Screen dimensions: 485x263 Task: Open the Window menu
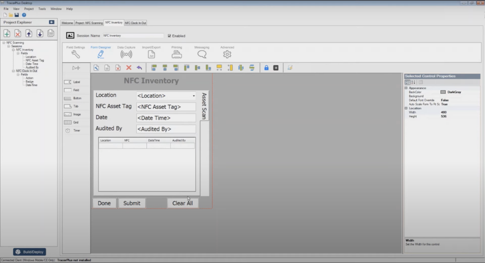tap(56, 9)
